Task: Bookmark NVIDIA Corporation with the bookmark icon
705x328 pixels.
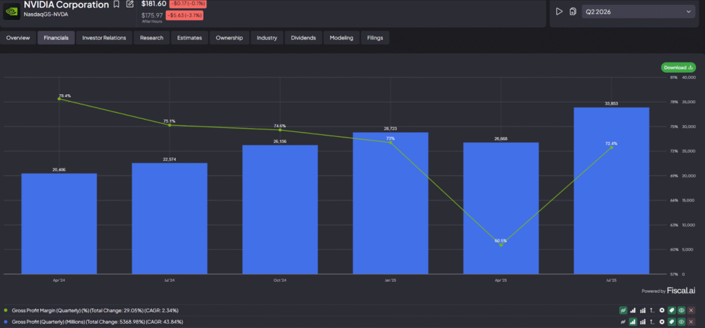Action: tap(116, 5)
